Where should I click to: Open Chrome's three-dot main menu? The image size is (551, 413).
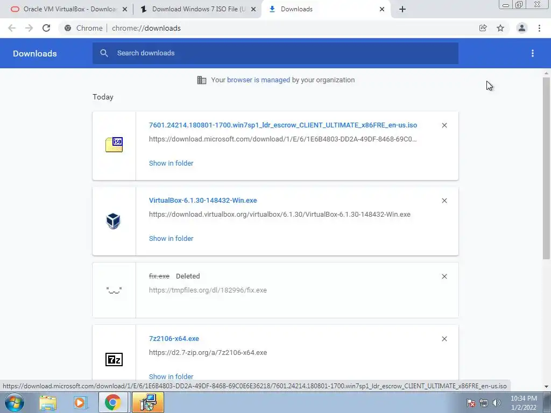tap(539, 28)
